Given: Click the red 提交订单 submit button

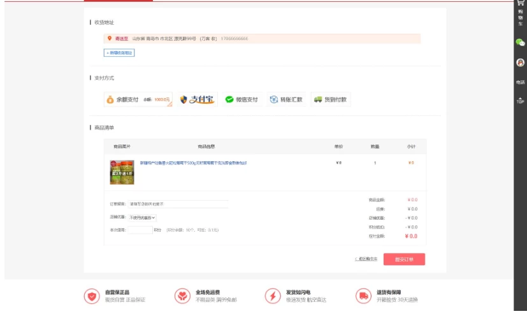Looking at the screenshot, I should pyautogui.click(x=404, y=259).
